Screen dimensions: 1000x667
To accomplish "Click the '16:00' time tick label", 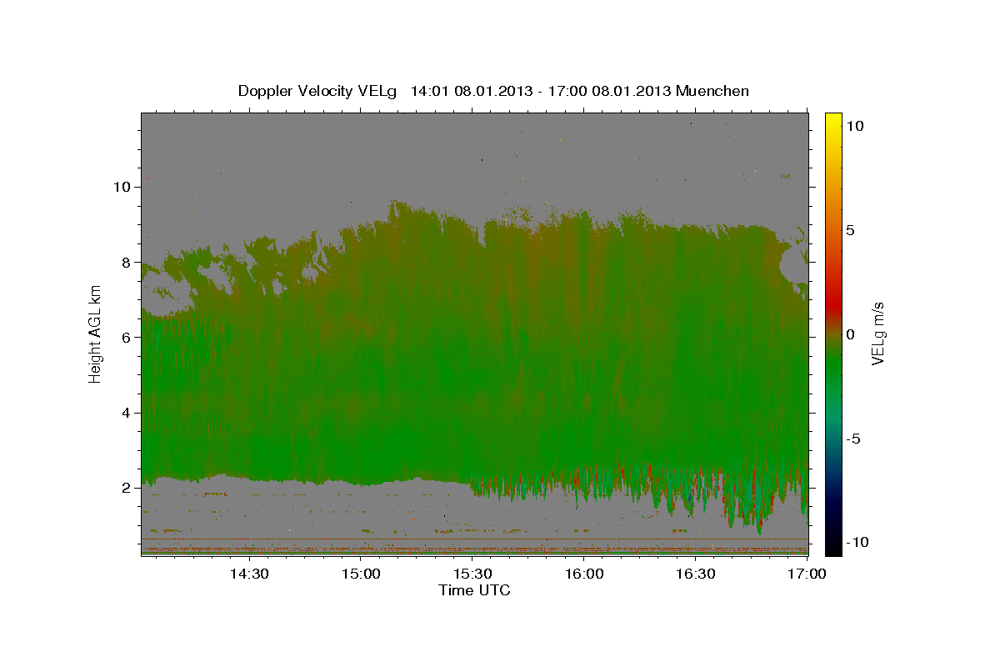I will click(584, 574).
